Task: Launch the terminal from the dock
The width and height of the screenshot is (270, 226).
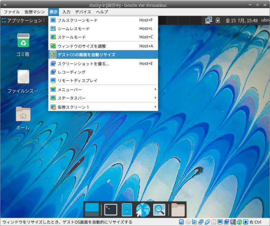Action: click(111, 210)
